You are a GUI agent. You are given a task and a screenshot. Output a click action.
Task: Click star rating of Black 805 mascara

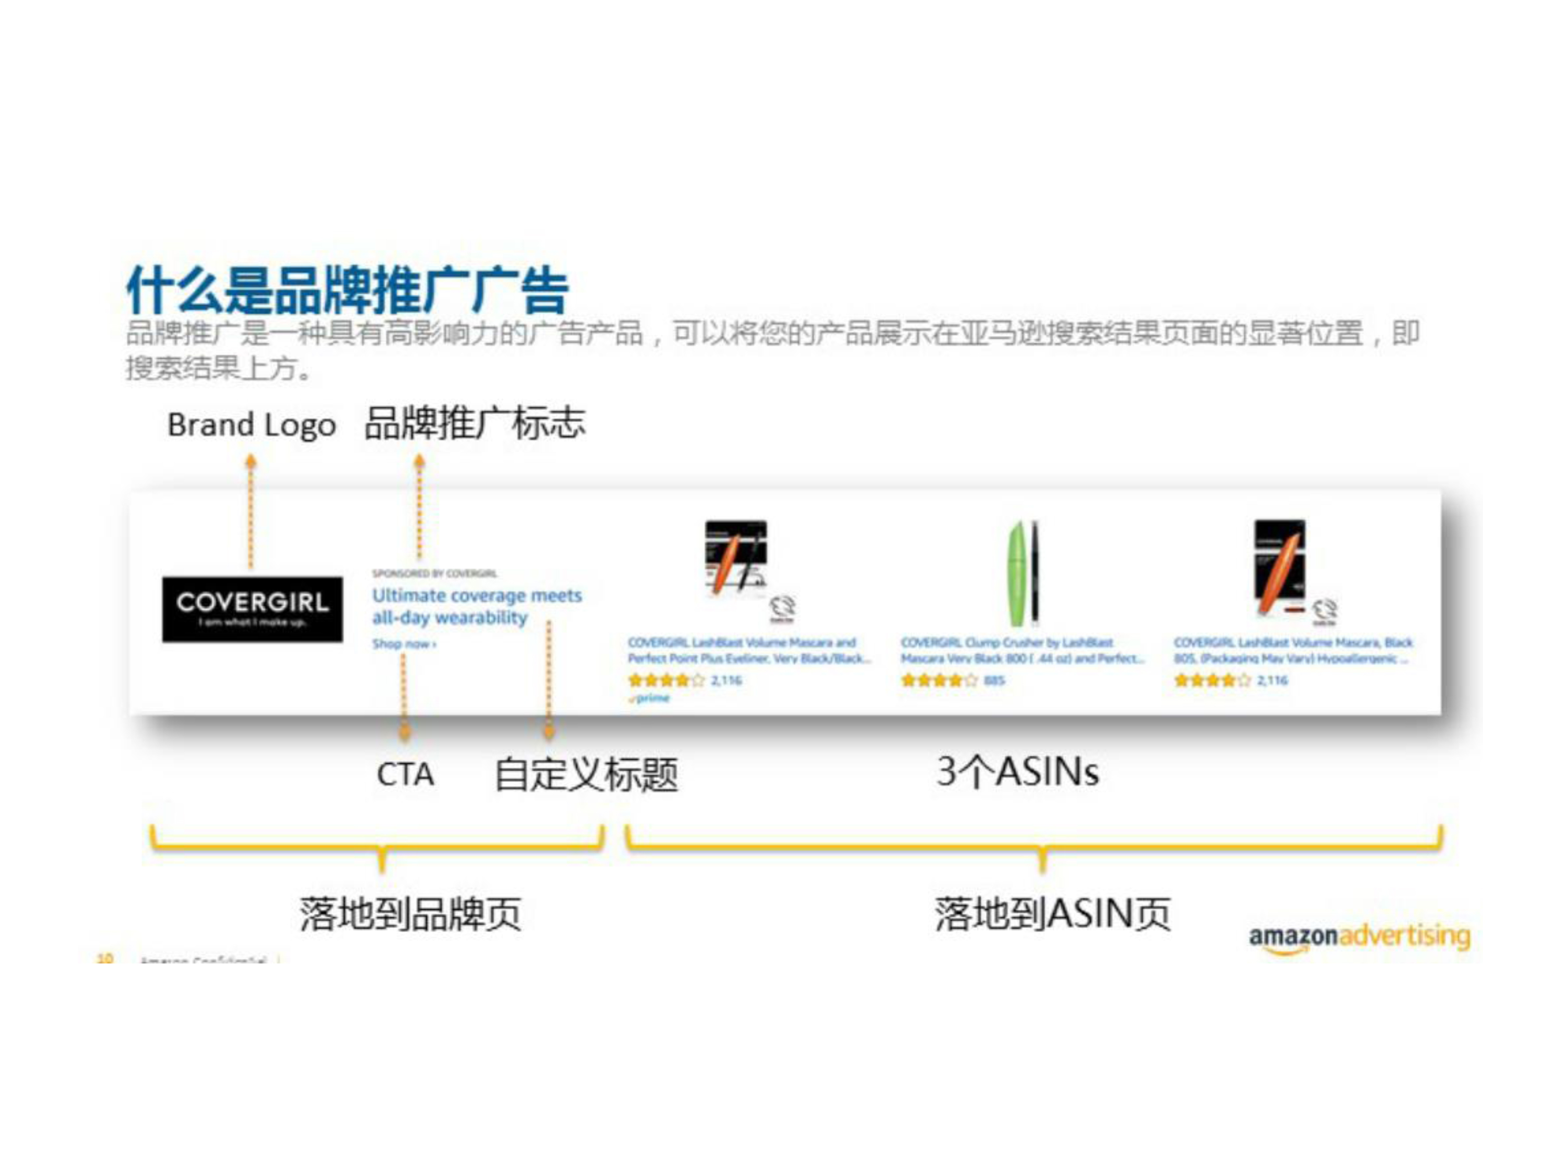point(1212,680)
